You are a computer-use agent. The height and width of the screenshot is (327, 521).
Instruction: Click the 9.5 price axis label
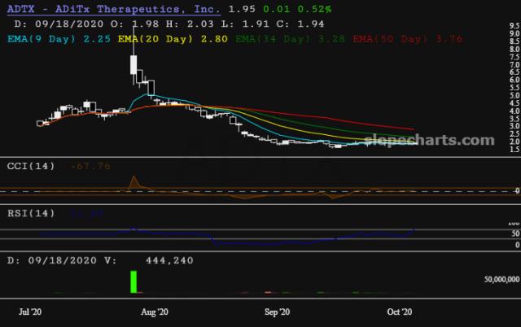coord(514,26)
